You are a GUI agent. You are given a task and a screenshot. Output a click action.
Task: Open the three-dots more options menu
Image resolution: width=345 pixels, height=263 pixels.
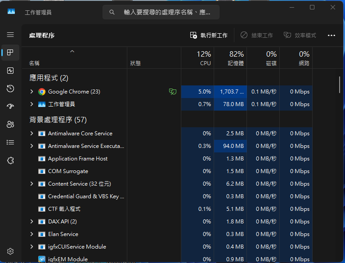coord(332,36)
